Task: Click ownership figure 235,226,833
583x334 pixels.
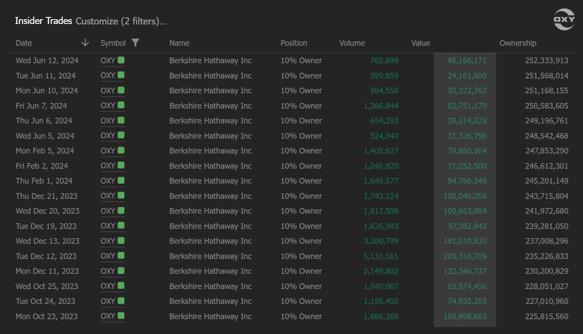Action: pyautogui.click(x=547, y=256)
